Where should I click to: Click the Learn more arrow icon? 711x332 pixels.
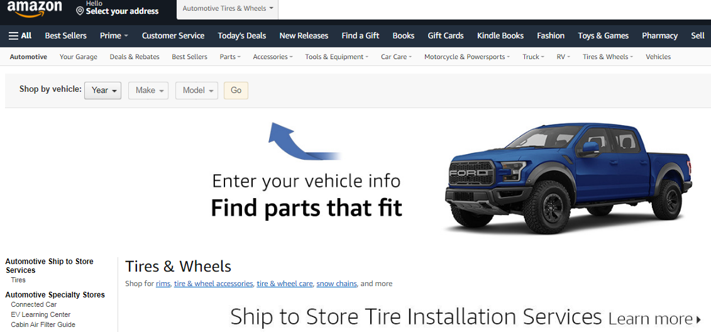(698, 319)
